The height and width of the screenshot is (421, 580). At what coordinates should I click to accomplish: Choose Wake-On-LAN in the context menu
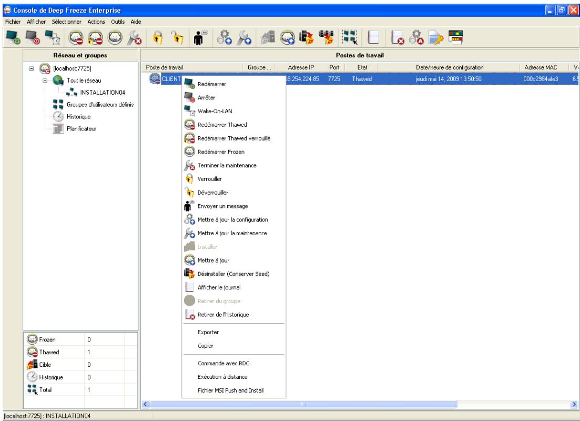[x=234, y=111]
